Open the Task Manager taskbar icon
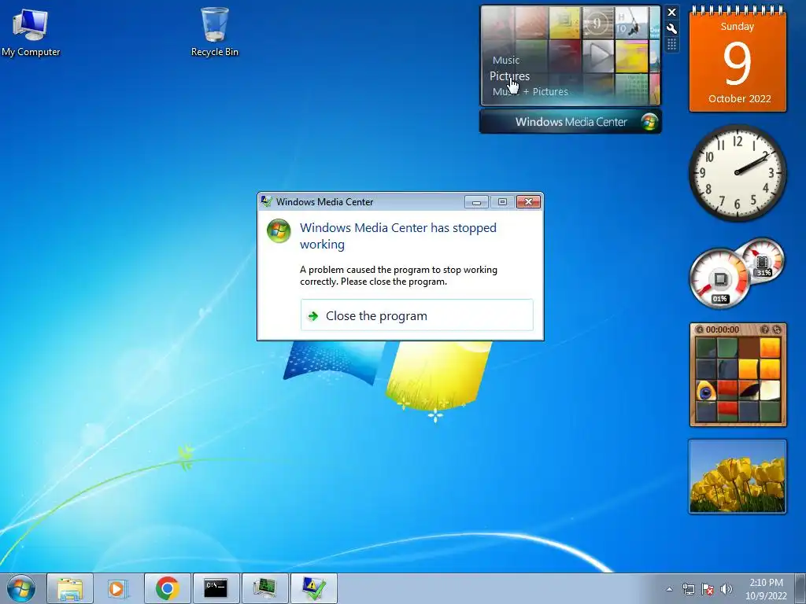 click(264, 588)
